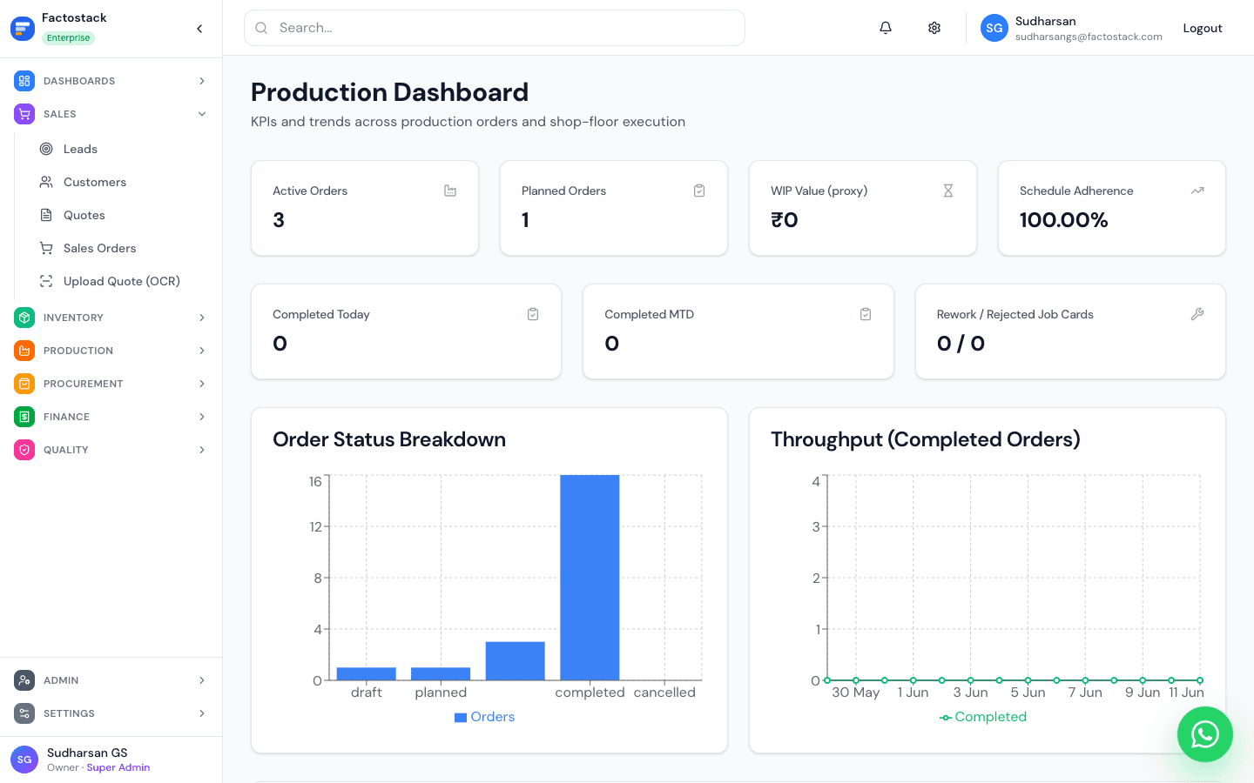Expand the Quality section chevron
Screen dimensions: 1254x783
click(x=202, y=450)
